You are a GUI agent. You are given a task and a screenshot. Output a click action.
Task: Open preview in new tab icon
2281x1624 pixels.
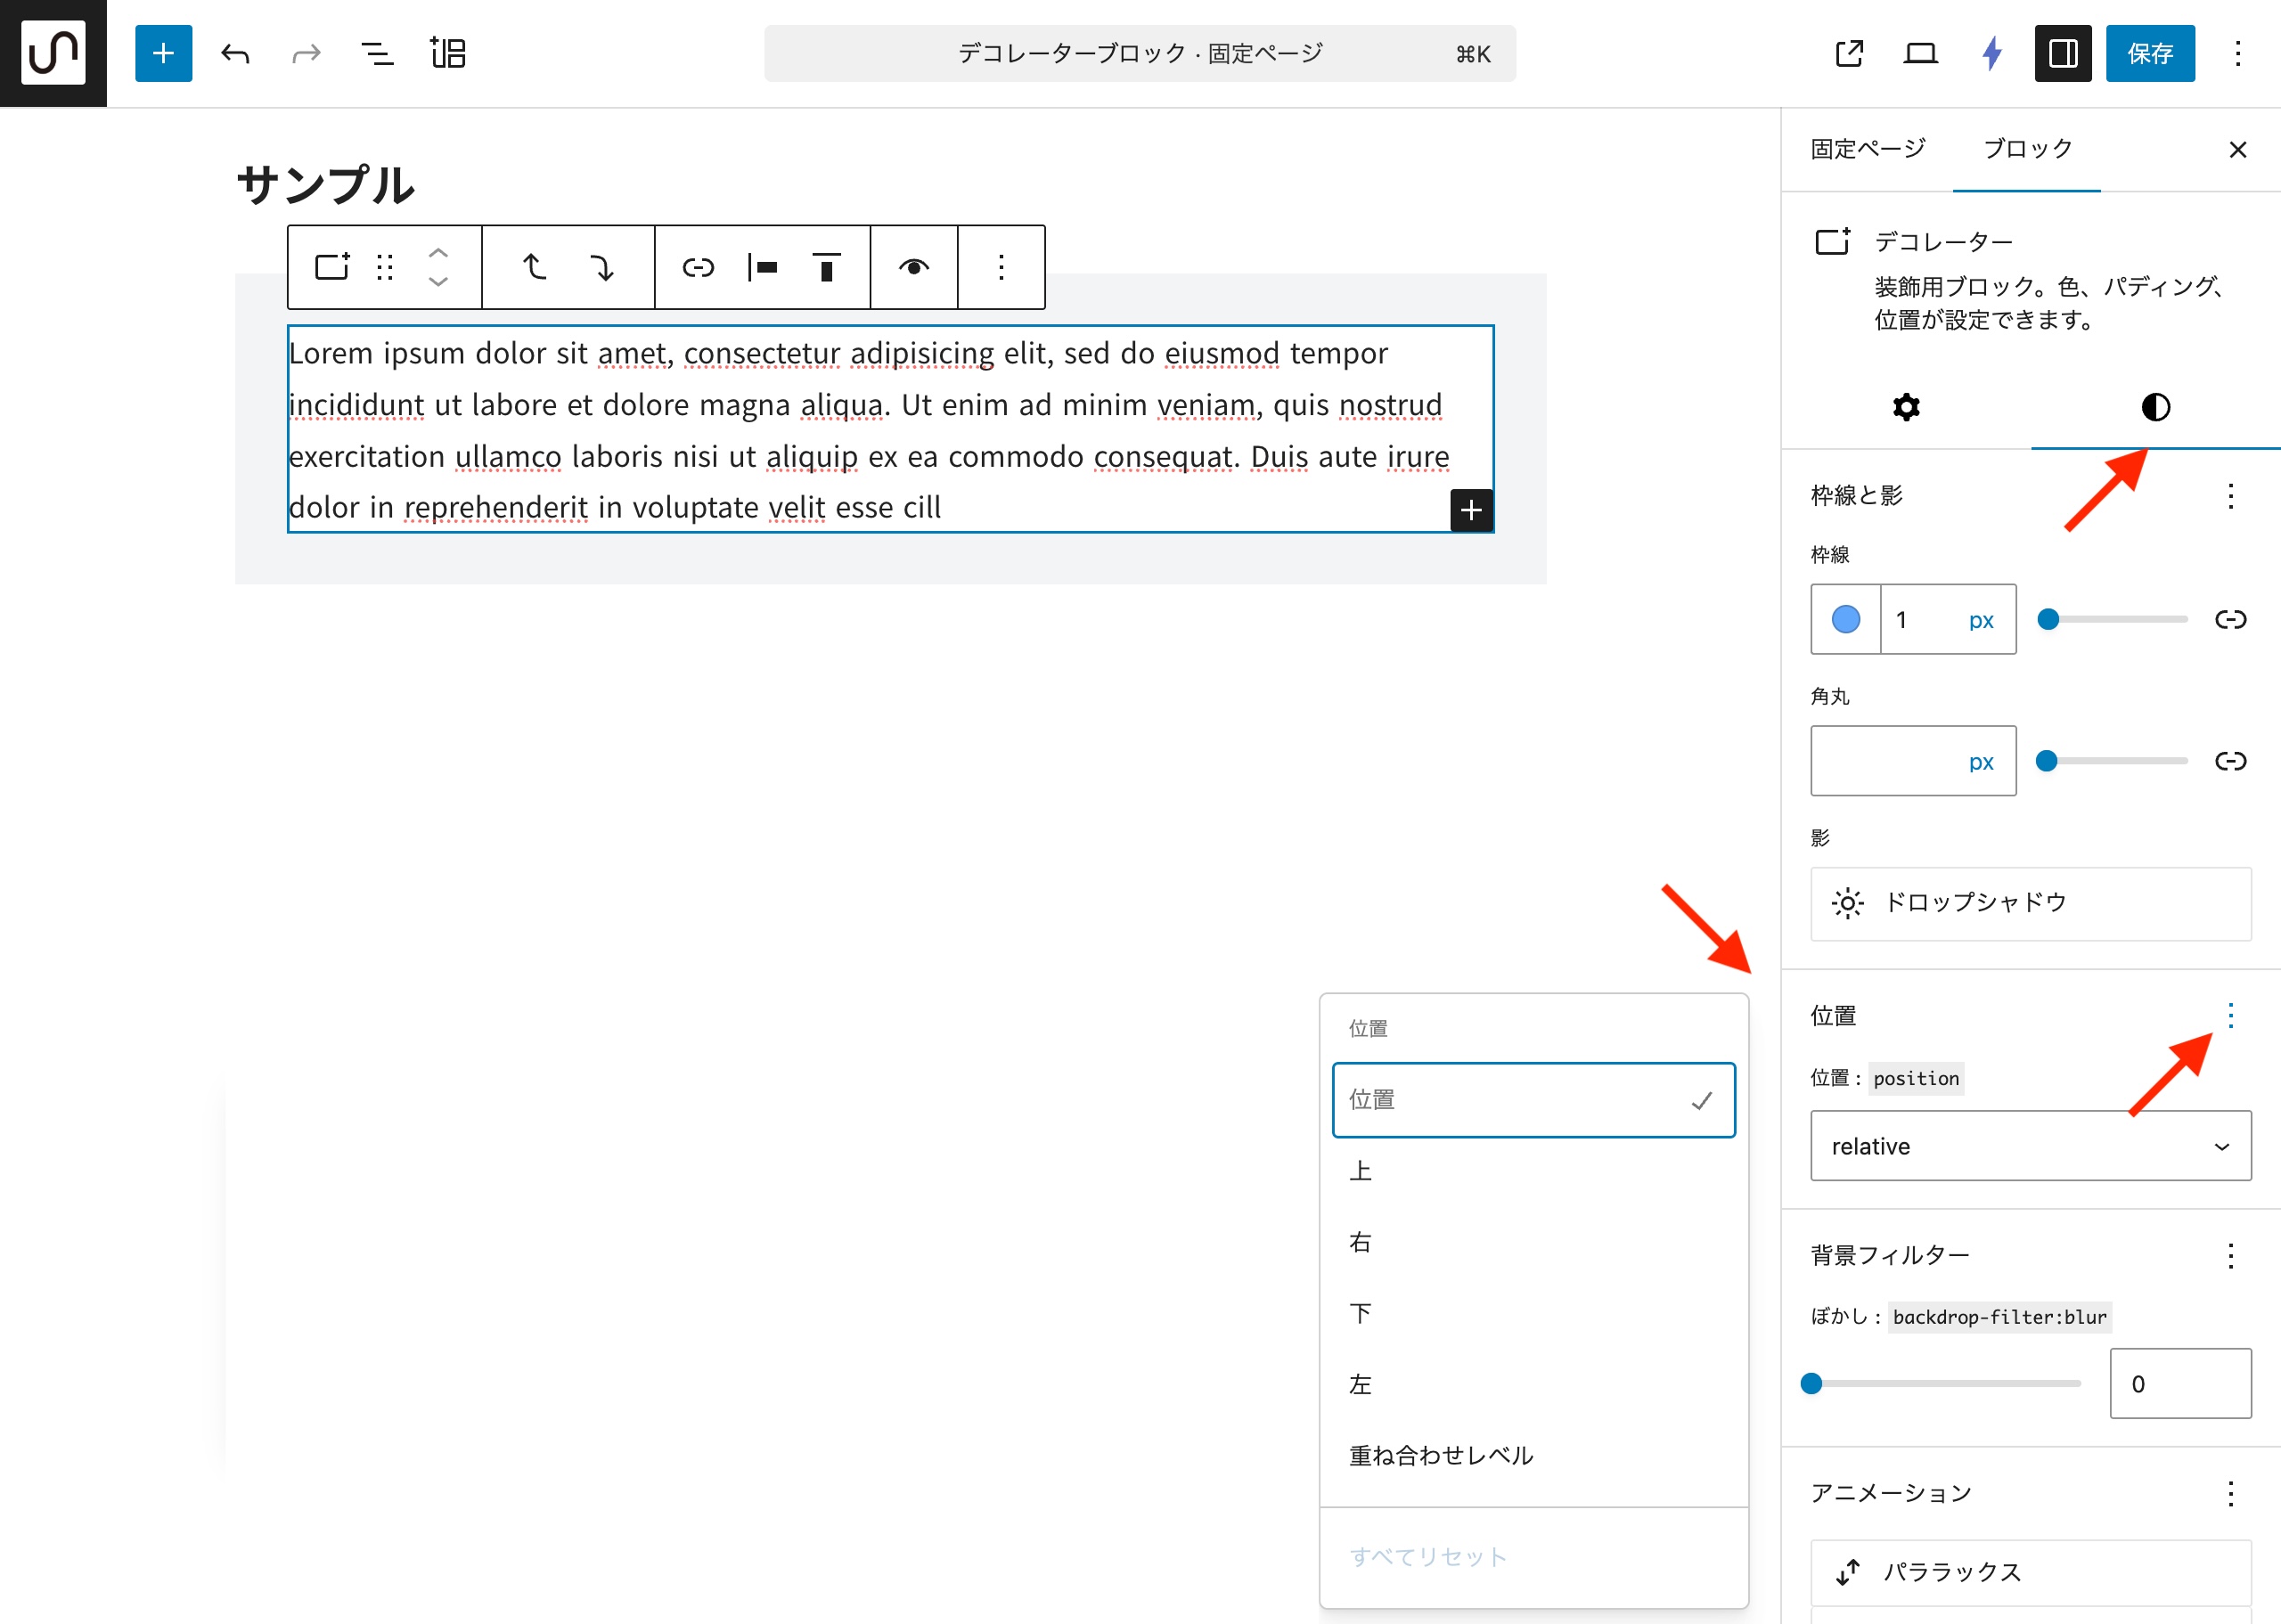(x=1849, y=53)
